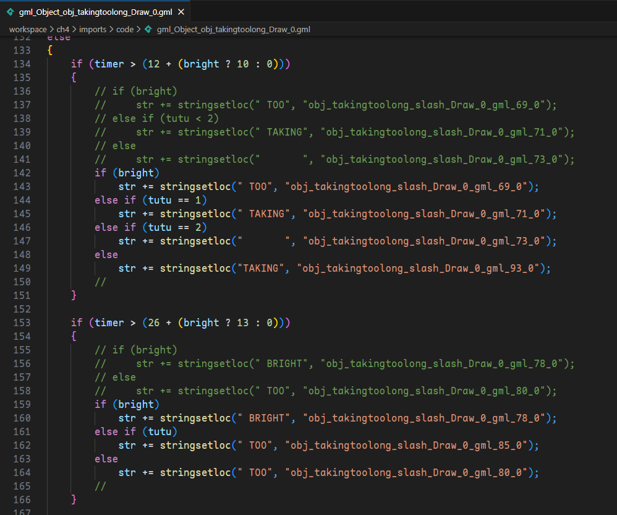Click the " BRIGHT" string on line 160
The height and width of the screenshot is (515, 617).
263,418
